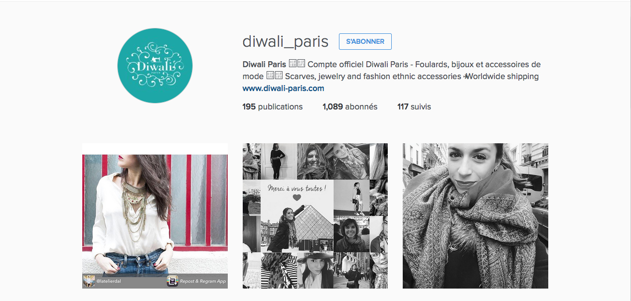Click the woman with hat collage tile
The height and width of the screenshot is (301, 631).
coord(315,270)
